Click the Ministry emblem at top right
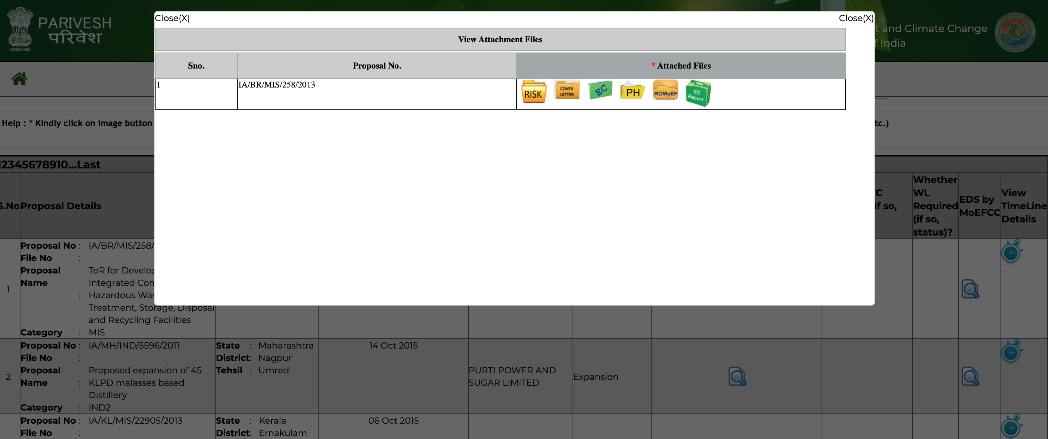This screenshot has width=1048, height=439. click(1015, 32)
